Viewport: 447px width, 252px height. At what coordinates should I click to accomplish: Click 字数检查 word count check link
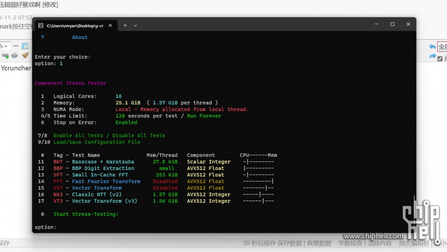pyautogui.click(x=350, y=243)
